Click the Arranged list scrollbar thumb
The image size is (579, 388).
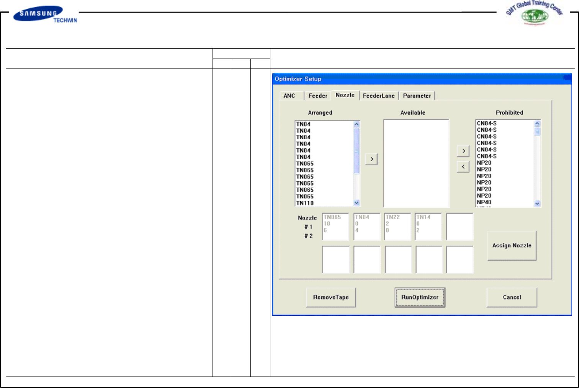(x=357, y=151)
